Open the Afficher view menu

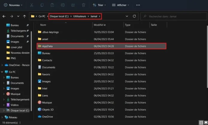120,5
